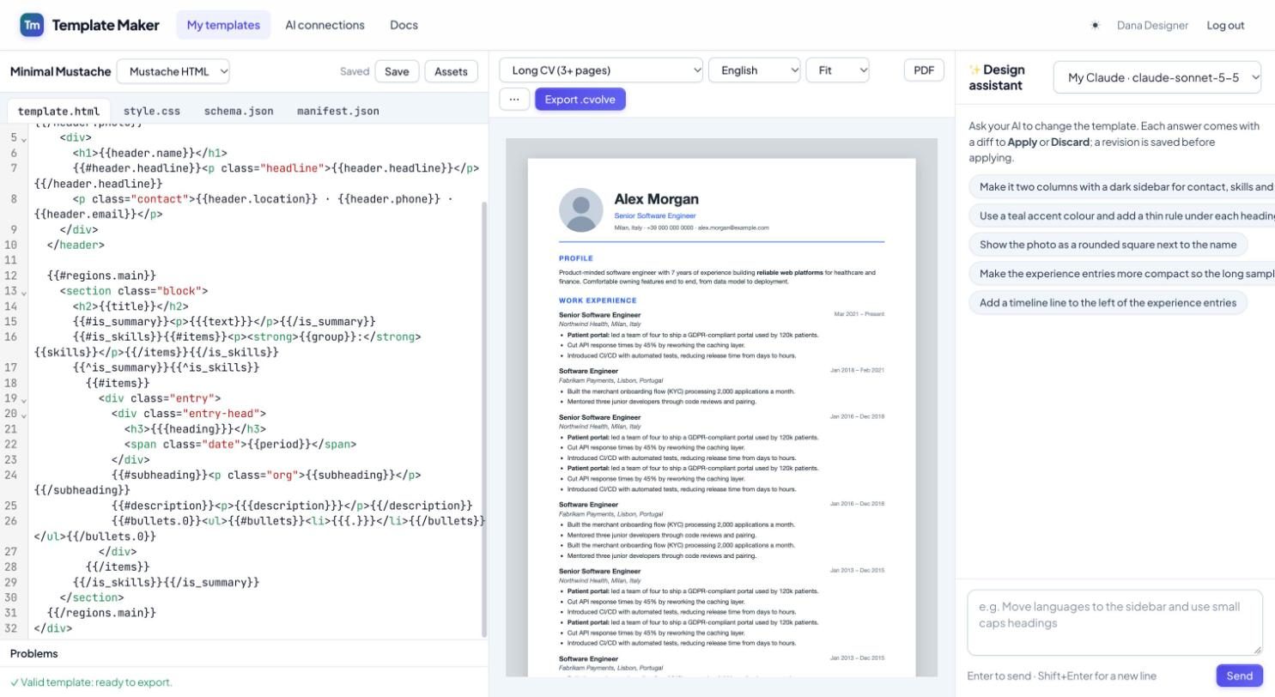Send the design assistant message
This screenshot has width=1275, height=697.
point(1239,676)
